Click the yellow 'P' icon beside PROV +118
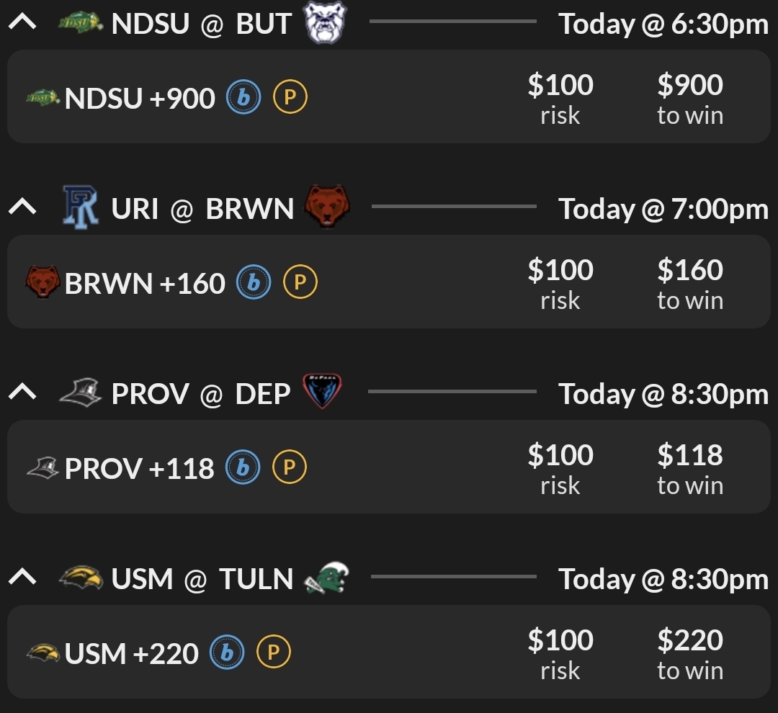Viewport: 778px width, 713px height. click(x=290, y=467)
